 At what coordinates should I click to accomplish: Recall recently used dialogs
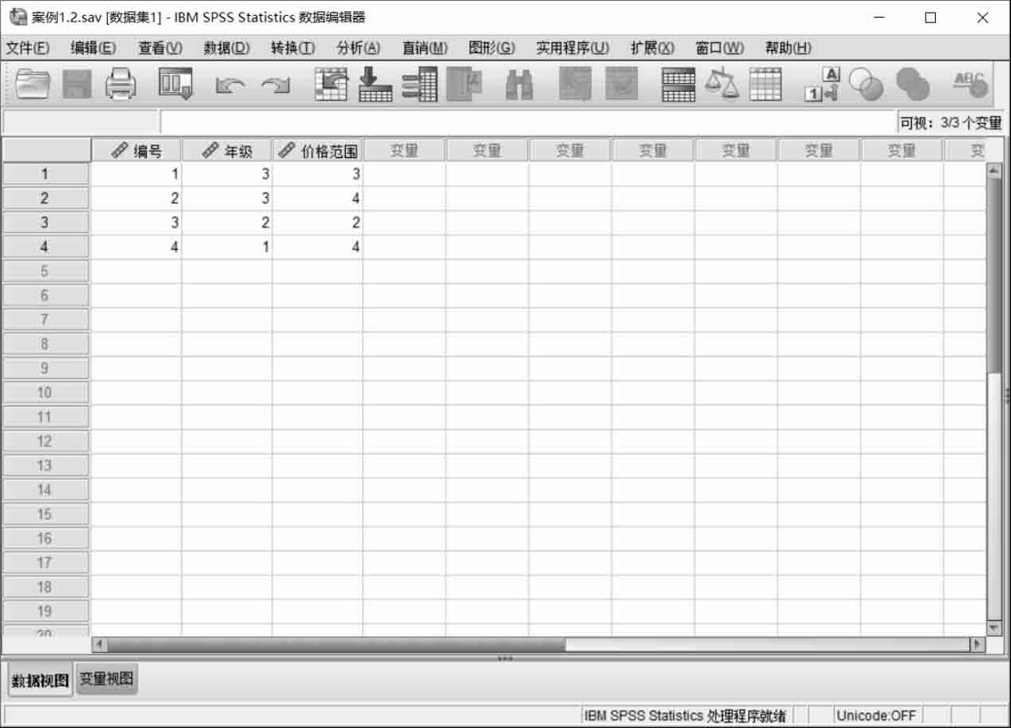point(175,84)
